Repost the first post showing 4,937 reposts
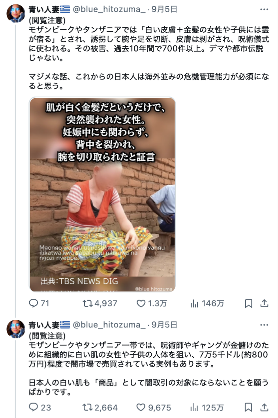 (100, 303)
